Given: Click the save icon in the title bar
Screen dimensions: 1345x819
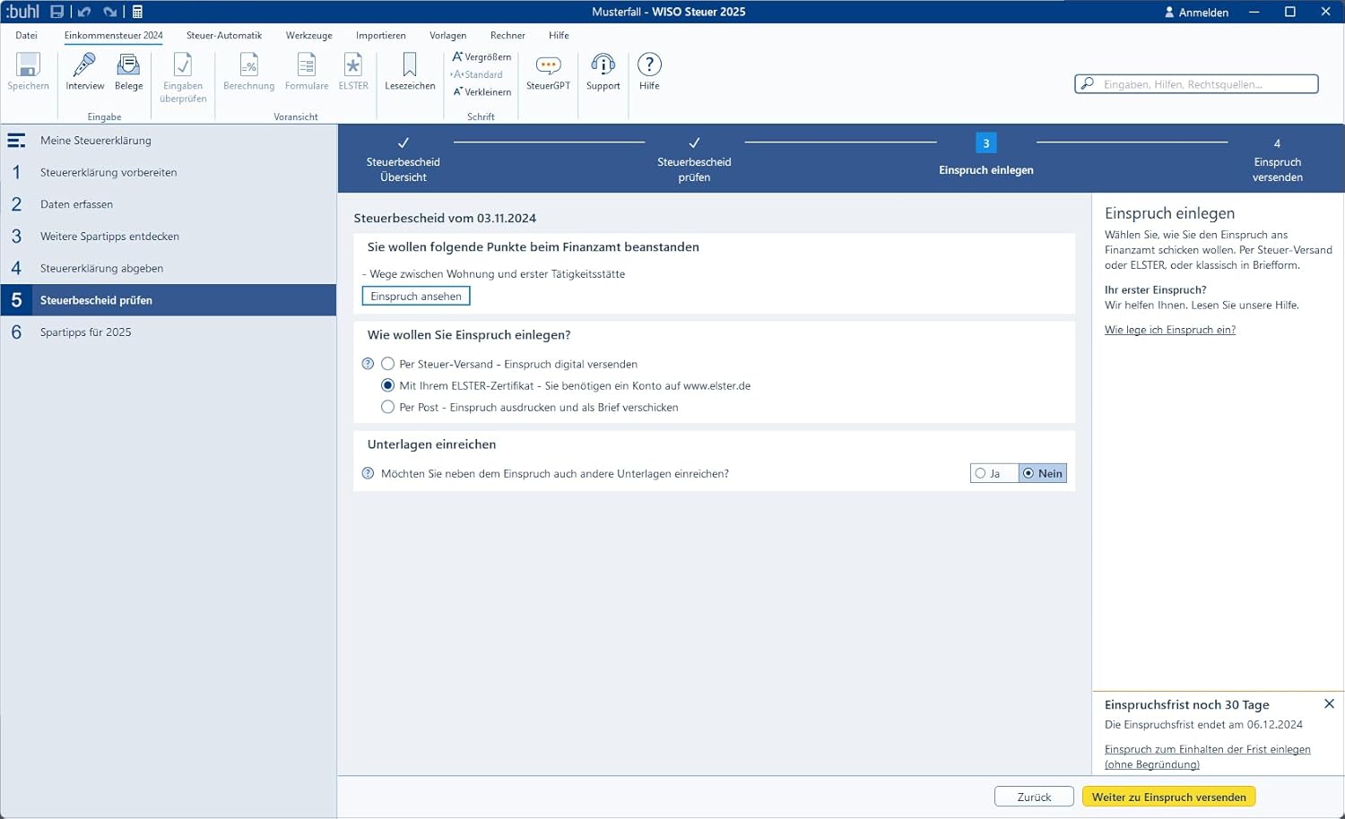Looking at the screenshot, I should [x=56, y=12].
